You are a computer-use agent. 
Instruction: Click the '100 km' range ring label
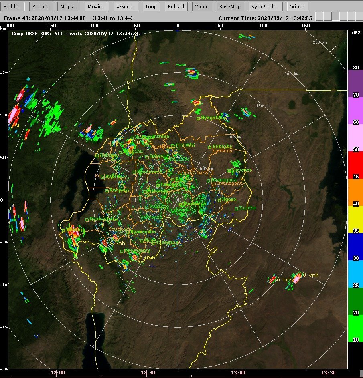tap(235, 137)
